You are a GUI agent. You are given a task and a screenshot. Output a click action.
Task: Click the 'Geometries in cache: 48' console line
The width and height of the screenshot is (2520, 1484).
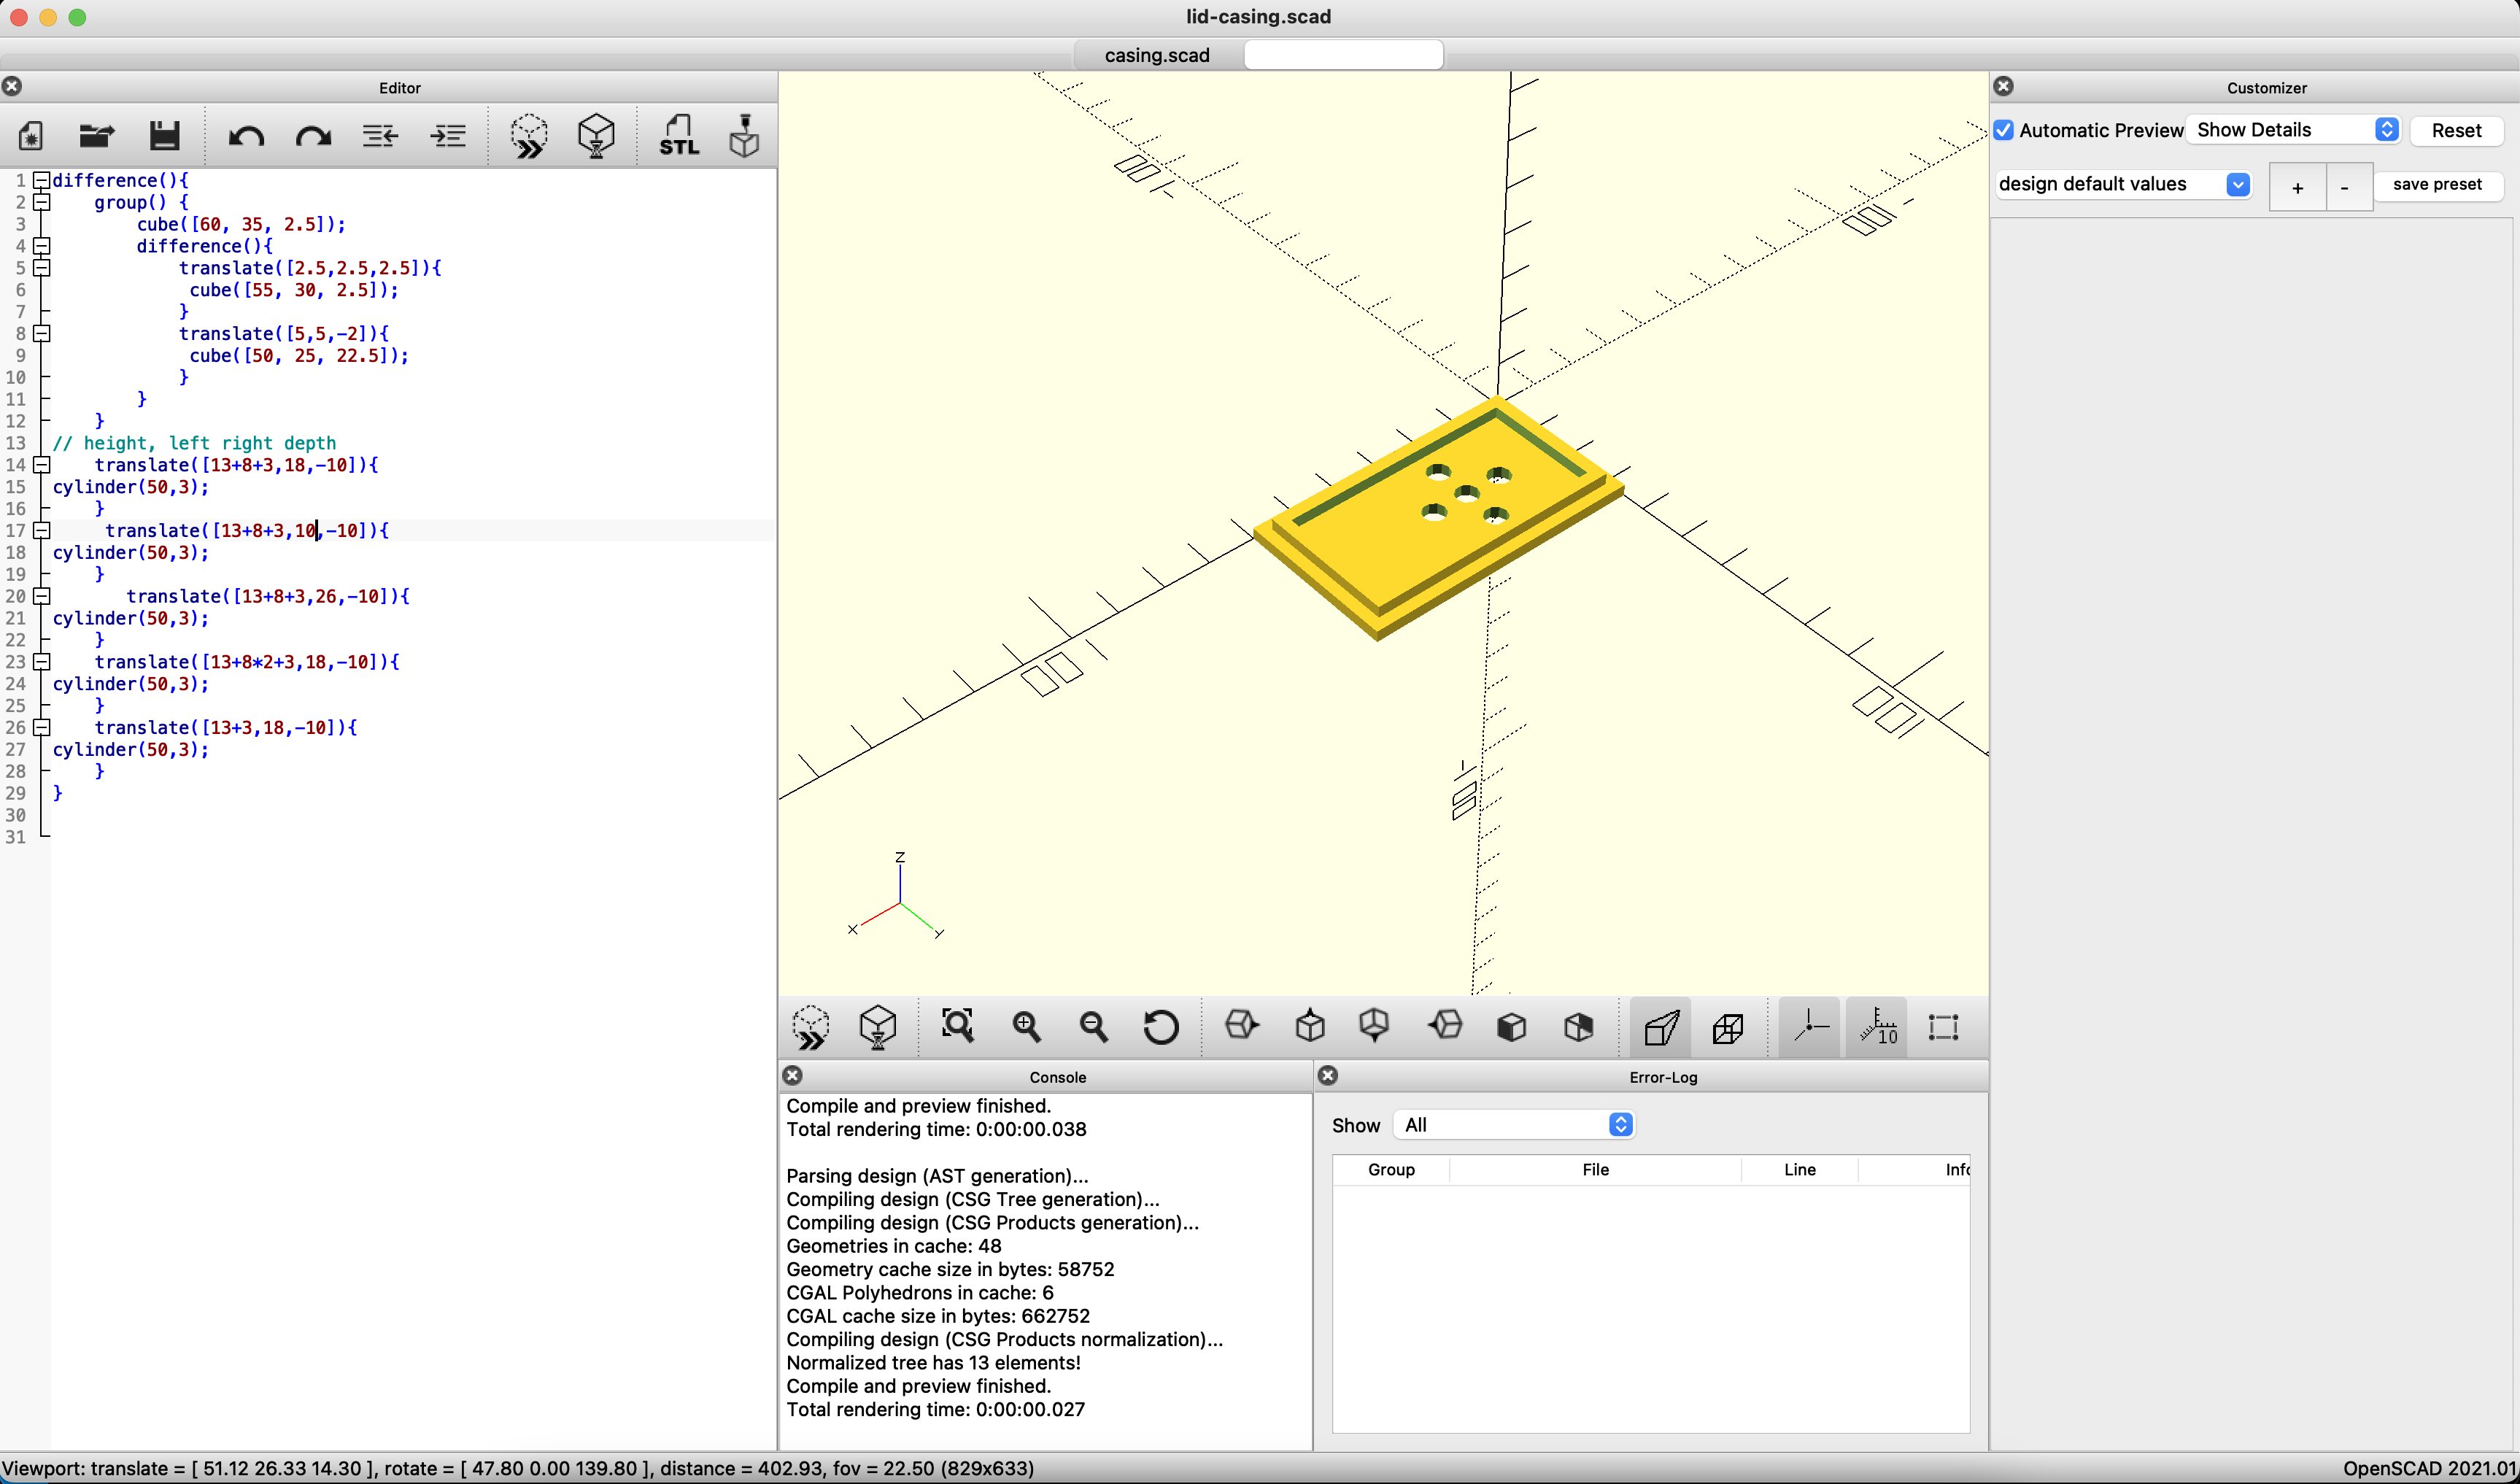(893, 1246)
